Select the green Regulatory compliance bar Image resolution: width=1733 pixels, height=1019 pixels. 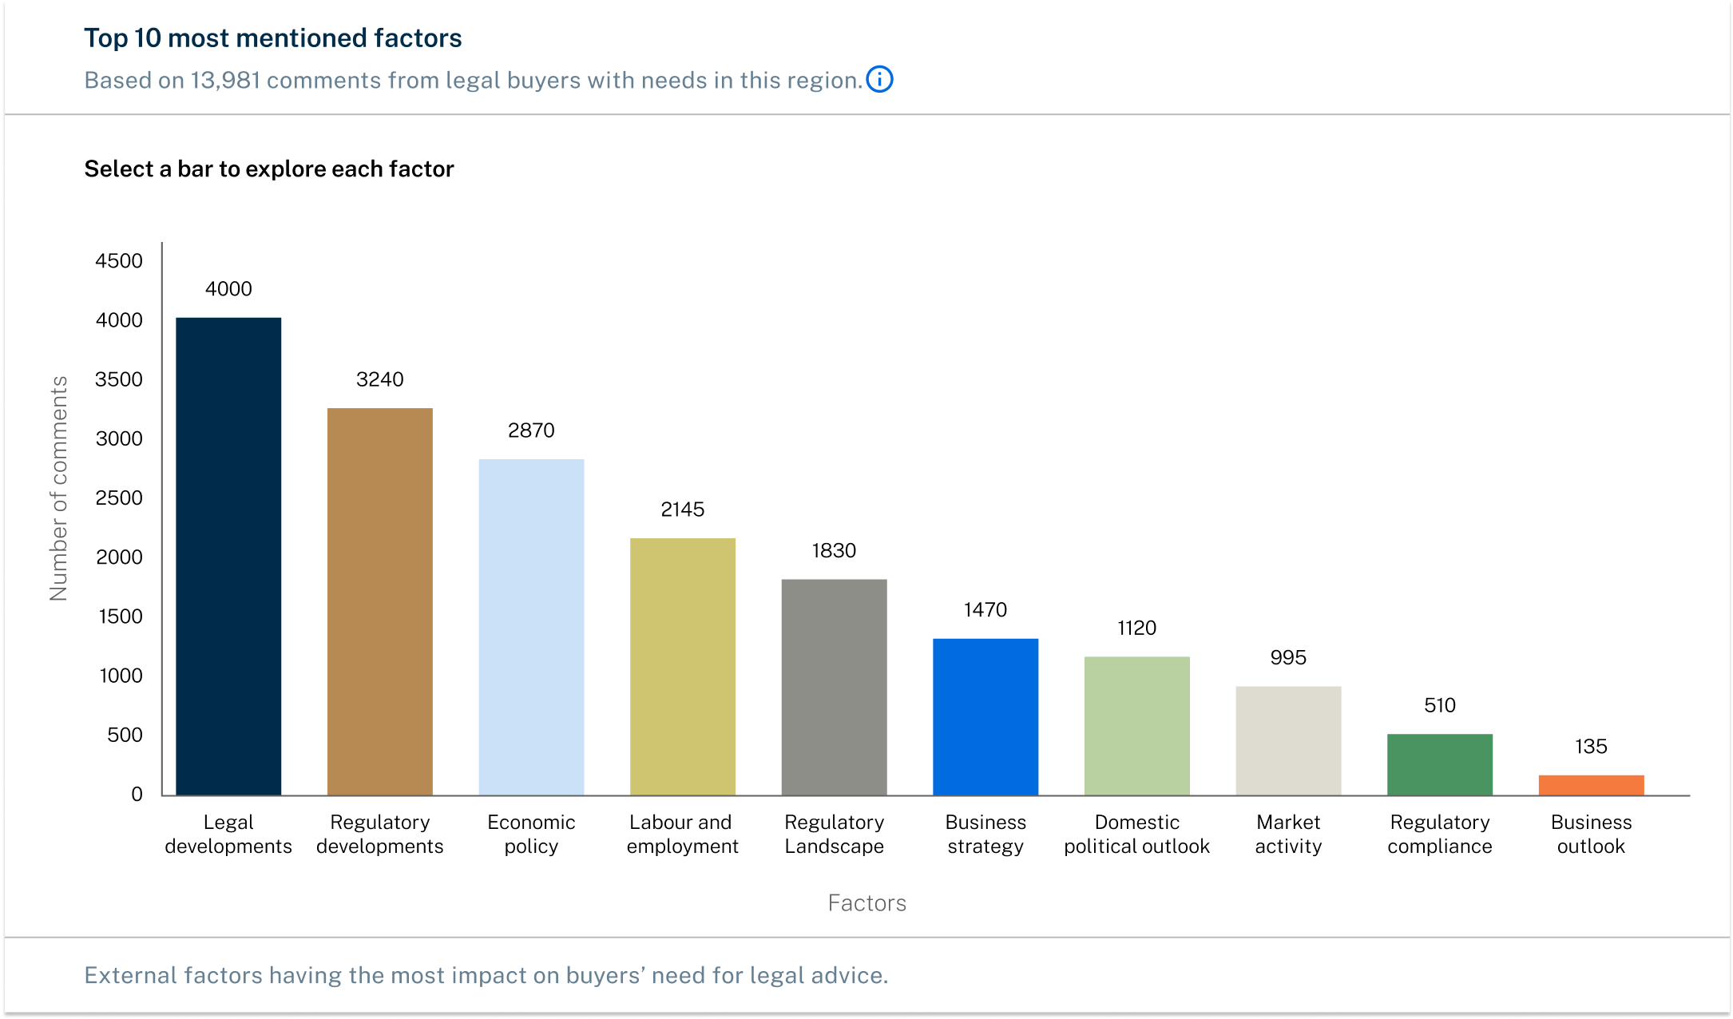tap(1439, 764)
